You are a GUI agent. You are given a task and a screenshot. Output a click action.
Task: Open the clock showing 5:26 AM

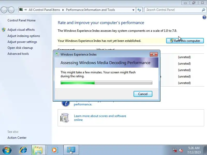194,150
